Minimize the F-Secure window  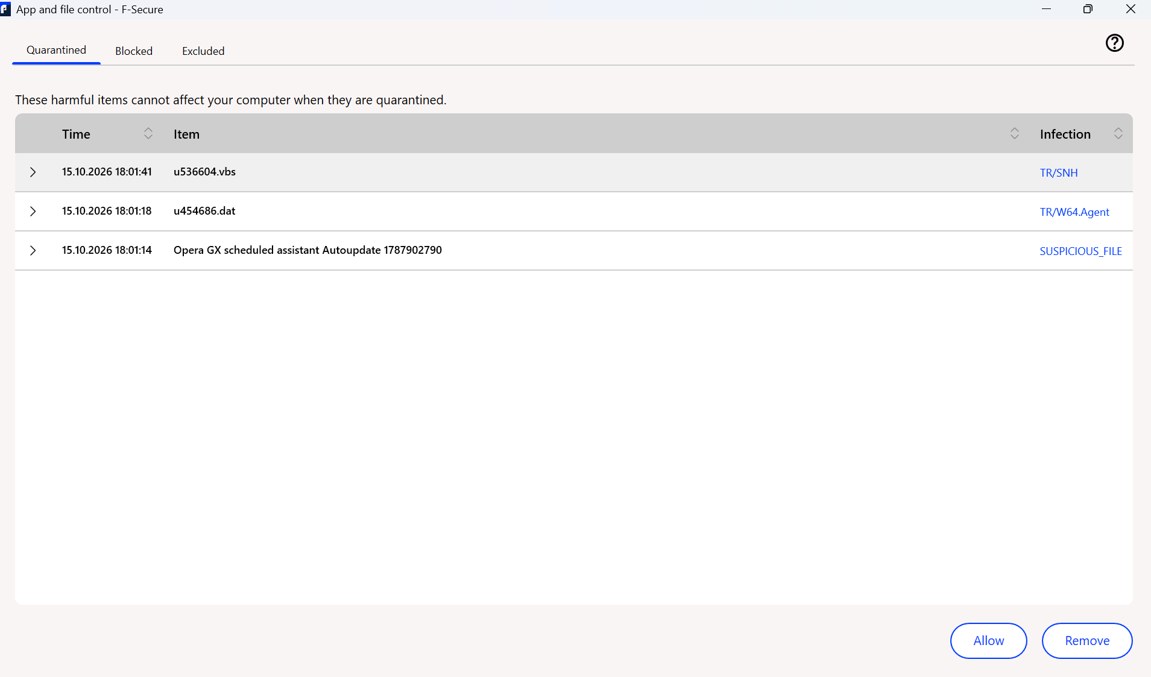(x=1046, y=9)
